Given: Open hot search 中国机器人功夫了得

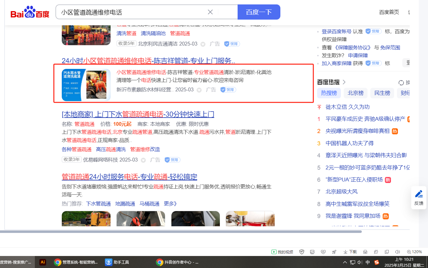Looking at the screenshot, I should 349,143.
